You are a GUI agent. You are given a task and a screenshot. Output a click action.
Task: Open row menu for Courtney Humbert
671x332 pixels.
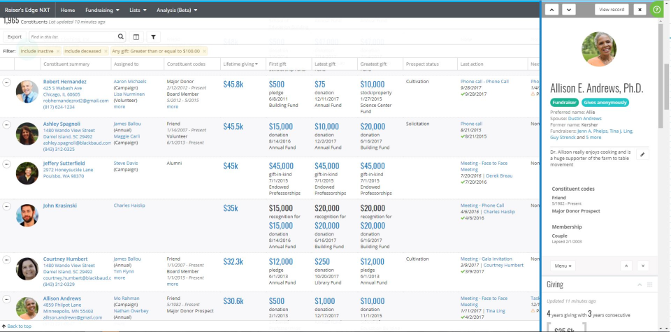coord(6,260)
